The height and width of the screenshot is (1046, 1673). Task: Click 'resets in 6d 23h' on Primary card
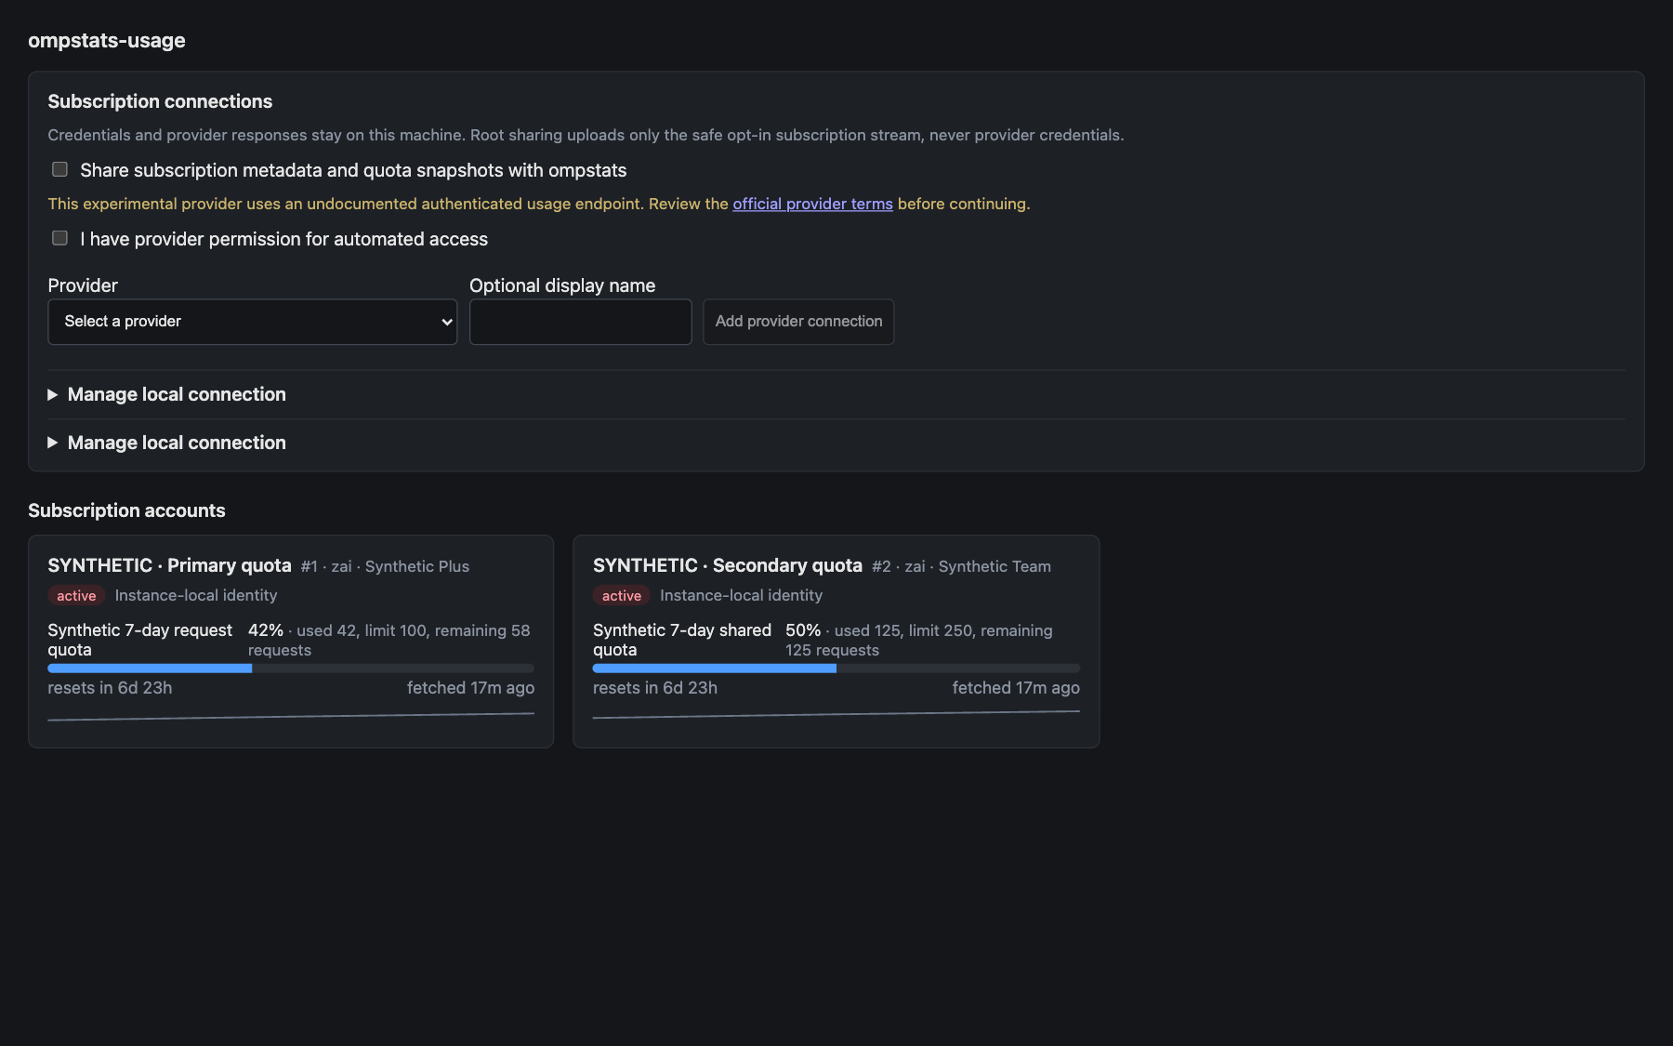(110, 688)
